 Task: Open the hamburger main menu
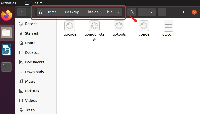(x=162, y=12)
